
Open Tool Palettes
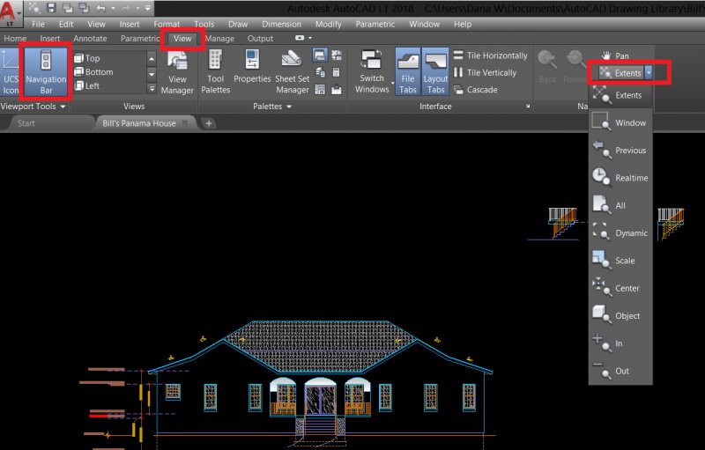pyautogui.click(x=215, y=72)
